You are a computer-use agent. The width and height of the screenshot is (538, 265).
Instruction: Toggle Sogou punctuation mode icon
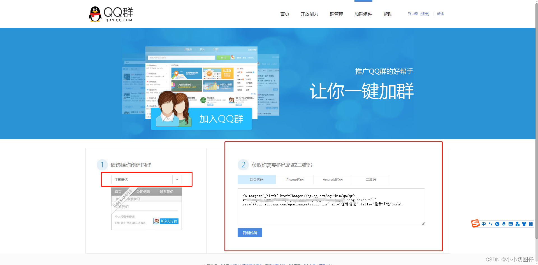(x=490, y=224)
